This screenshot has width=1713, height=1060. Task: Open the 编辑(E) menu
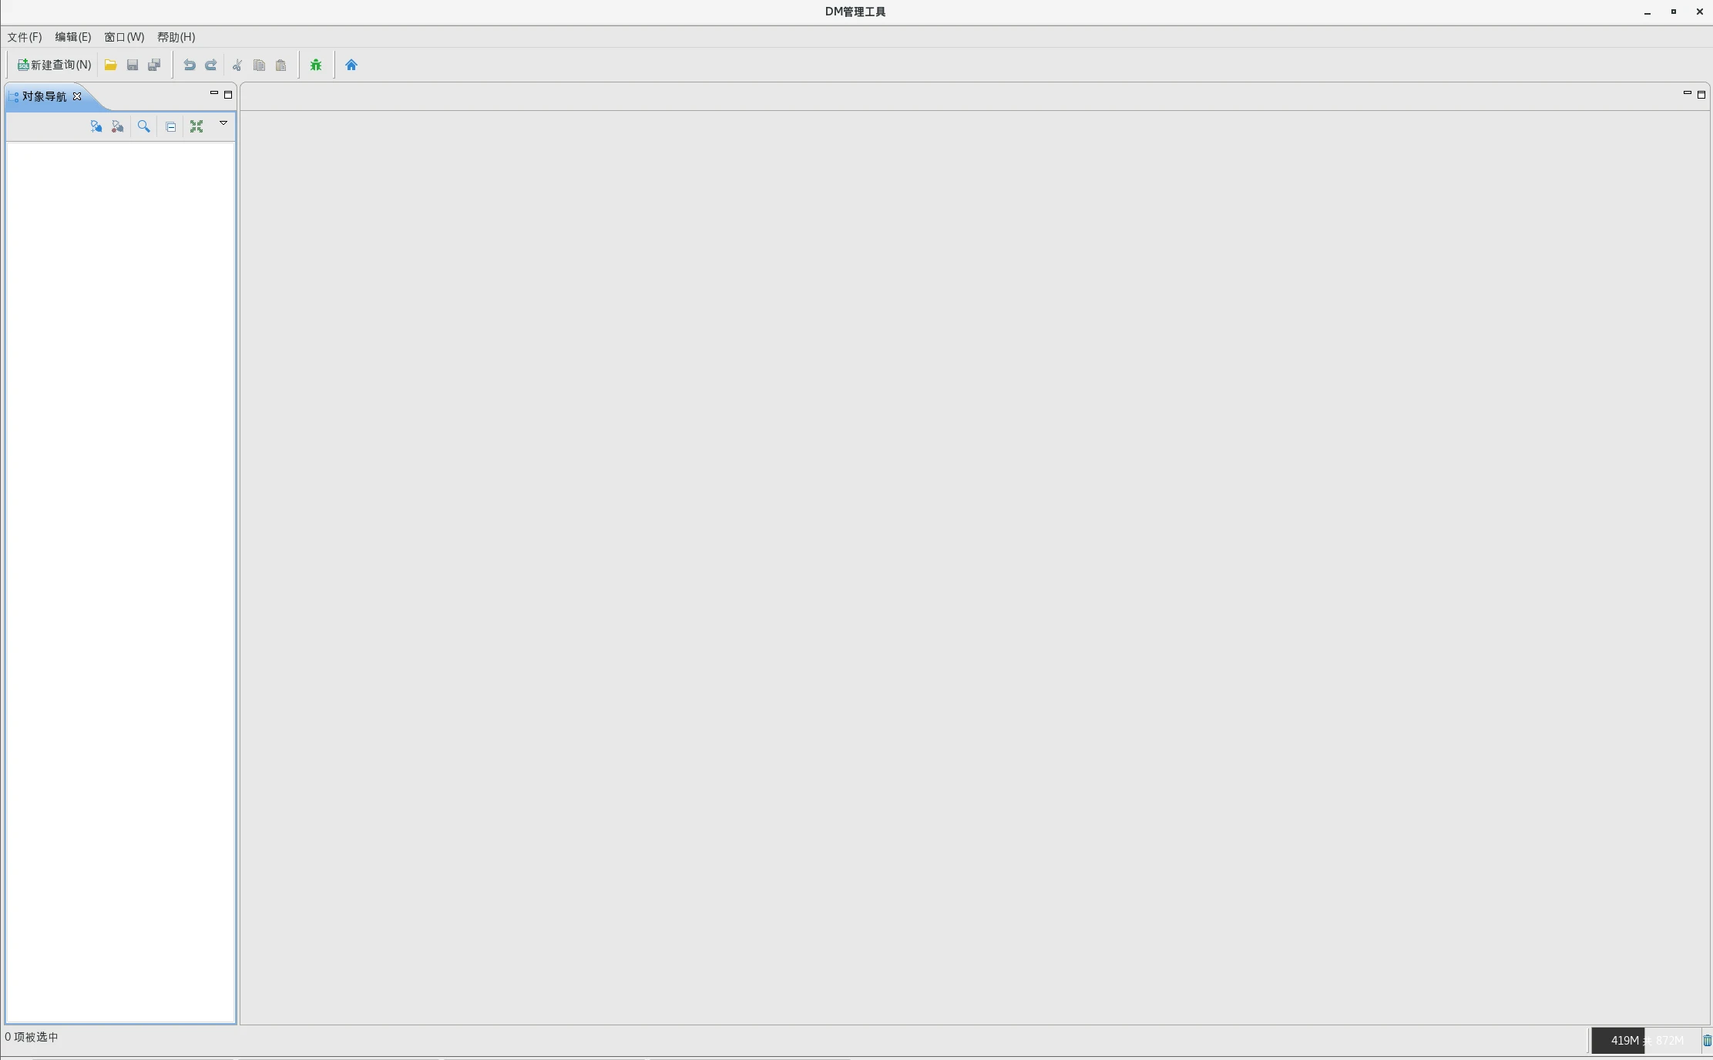point(72,37)
